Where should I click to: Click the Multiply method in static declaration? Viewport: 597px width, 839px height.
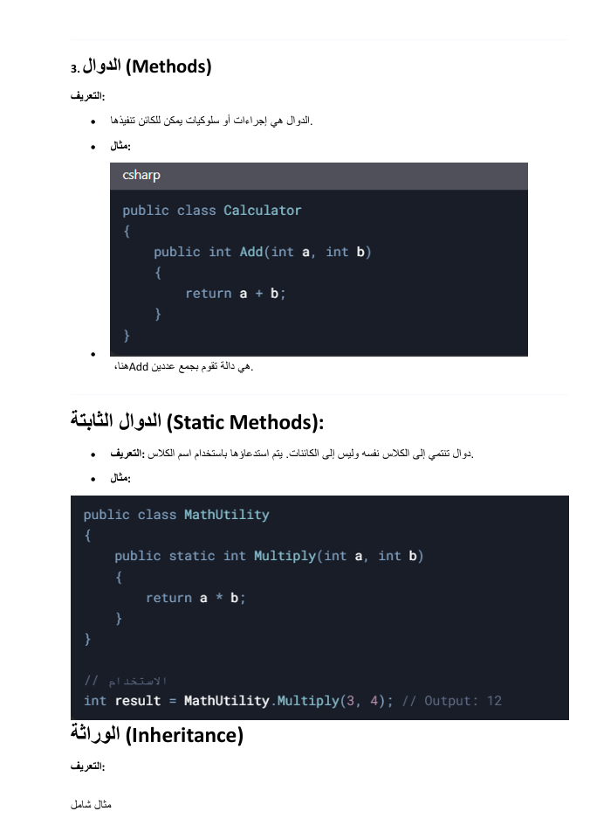coord(285,556)
